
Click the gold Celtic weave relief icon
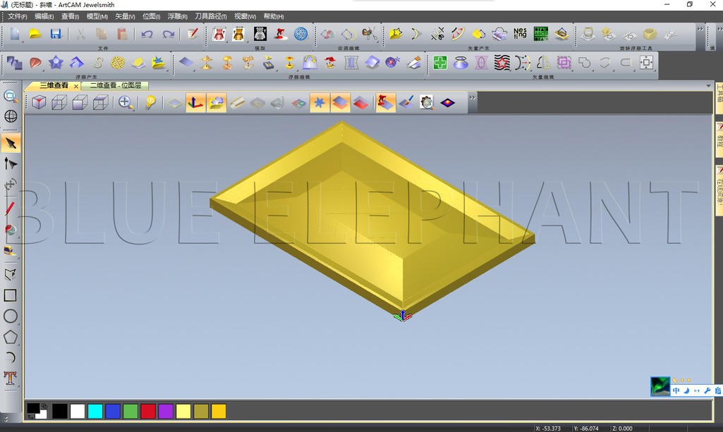click(118, 63)
